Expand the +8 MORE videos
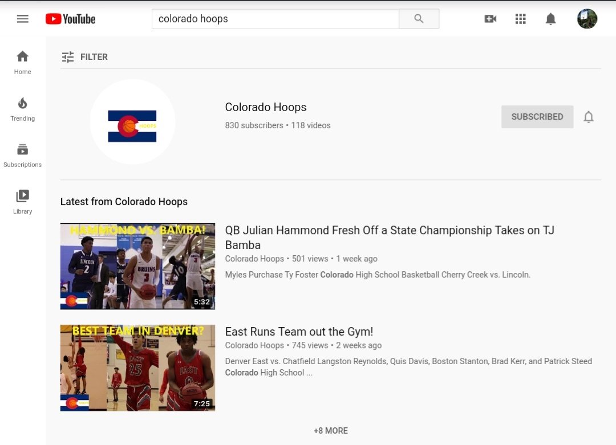The width and height of the screenshot is (616, 445). (x=330, y=431)
